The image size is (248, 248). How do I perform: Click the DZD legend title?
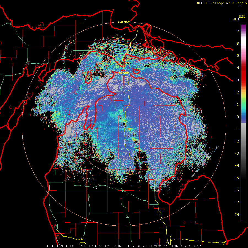[x=242, y=17]
